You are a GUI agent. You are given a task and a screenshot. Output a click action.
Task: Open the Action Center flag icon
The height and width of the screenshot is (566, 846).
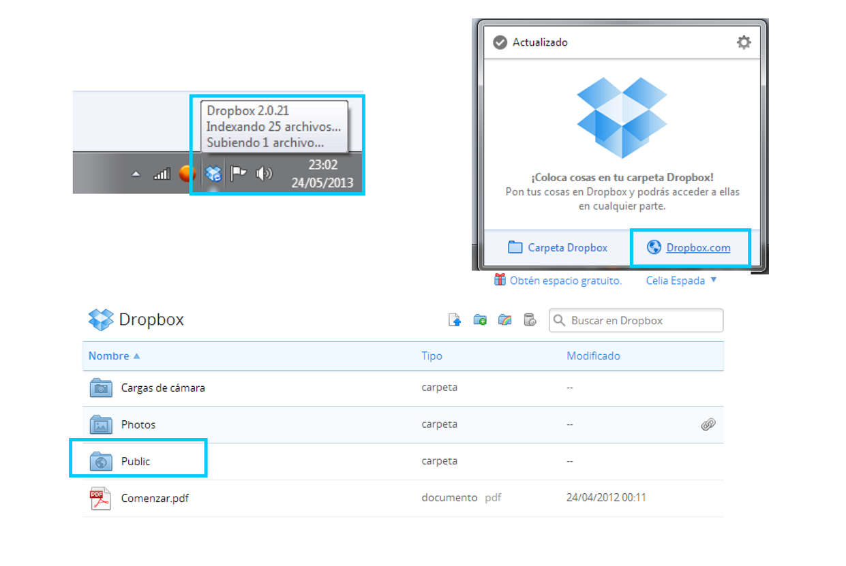click(238, 174)
